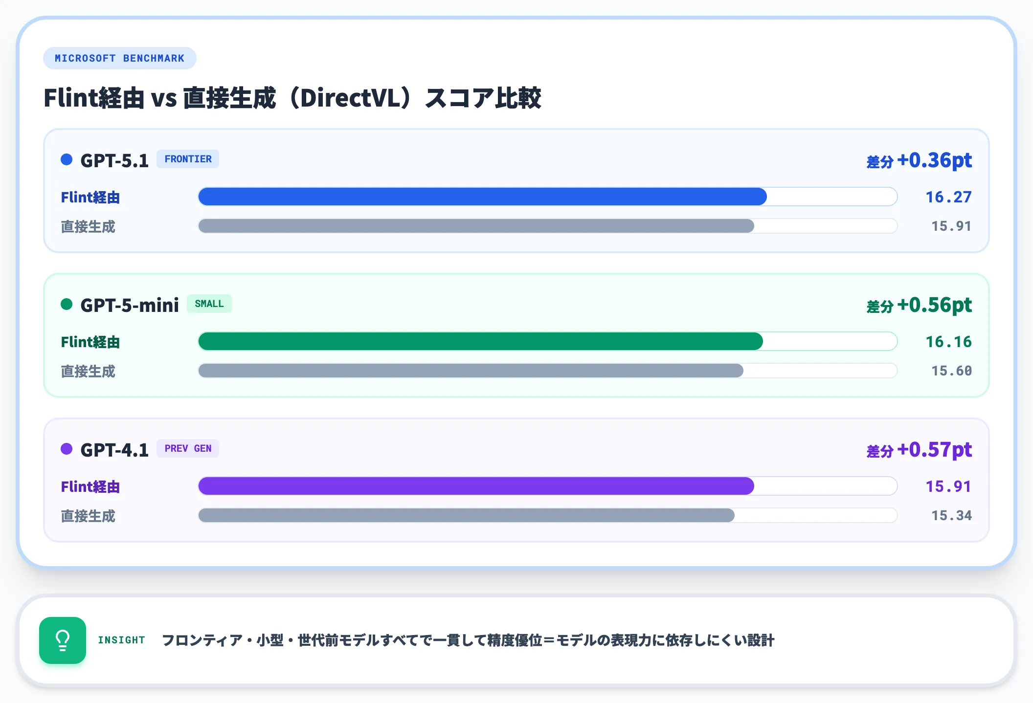Click the '差分 +0.57pt' difference label

919,450
